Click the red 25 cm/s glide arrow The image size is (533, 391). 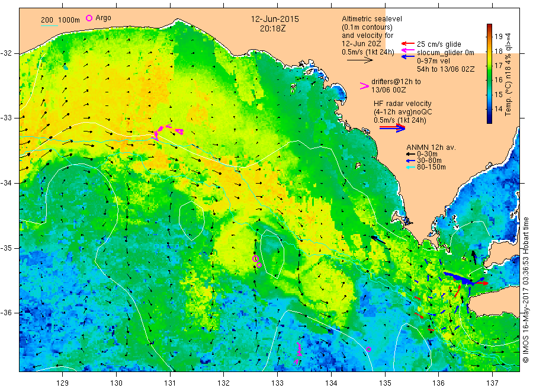(407, 43)
